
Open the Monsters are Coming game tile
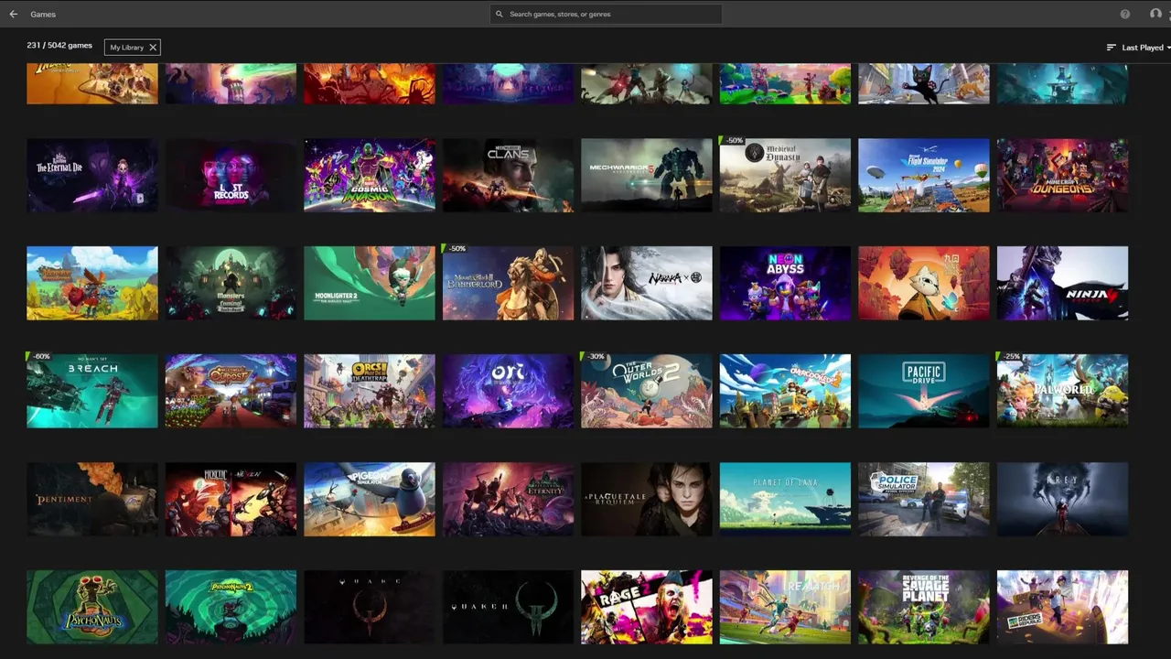[231, 283]
